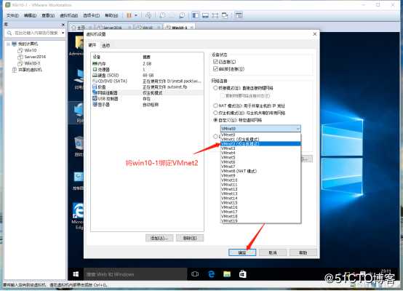This screenshot has width=403, height=291.
Task: Click the pause/suspend VM toolbar icon
Action: pyautogui.click(x=129, y=15)
